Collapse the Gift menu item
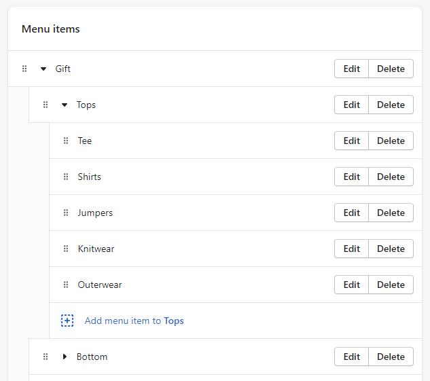 point(43,69)
